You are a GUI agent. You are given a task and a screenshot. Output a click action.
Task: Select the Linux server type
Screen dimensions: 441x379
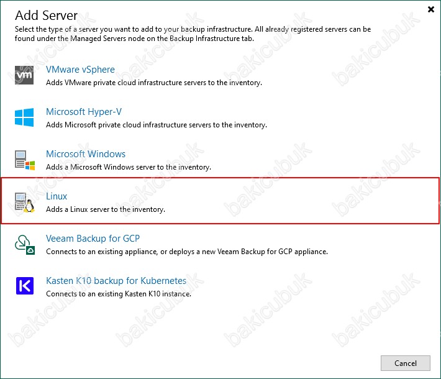coord(57,196)
